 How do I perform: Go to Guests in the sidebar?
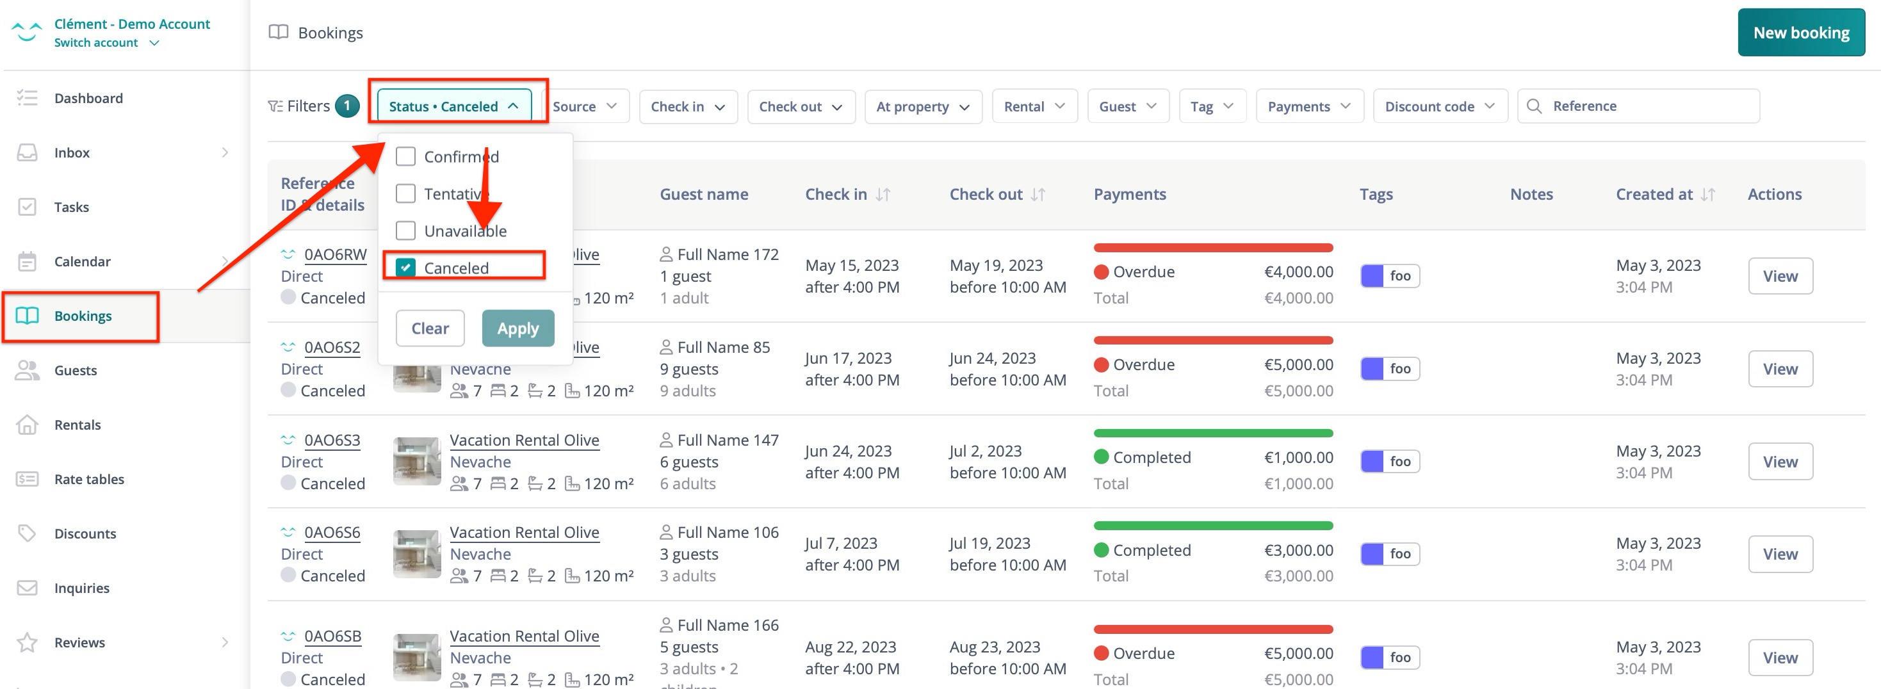[75, 370]
